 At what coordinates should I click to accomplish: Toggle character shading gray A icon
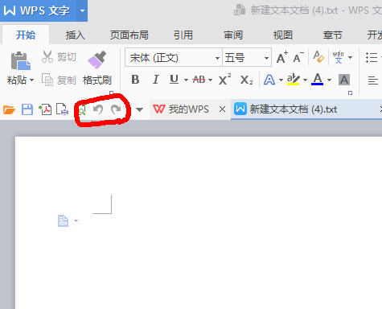[344, 80]
